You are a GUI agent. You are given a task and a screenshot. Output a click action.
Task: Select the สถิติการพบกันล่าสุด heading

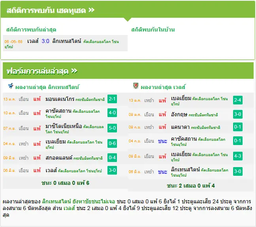[31, 30]
